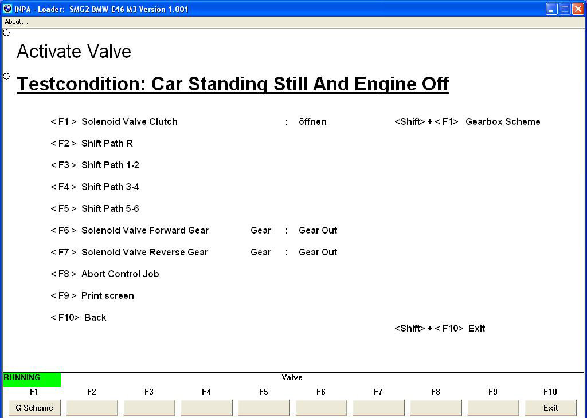Click the green RUNNING status indicator
This screenshot has height=418, width=587.
(32, 379)
